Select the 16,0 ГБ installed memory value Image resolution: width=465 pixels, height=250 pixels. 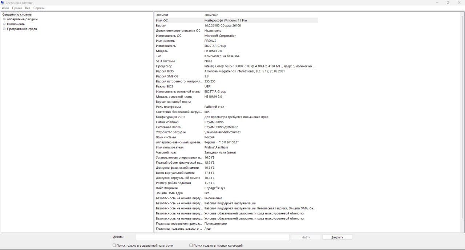pos(209,157)
